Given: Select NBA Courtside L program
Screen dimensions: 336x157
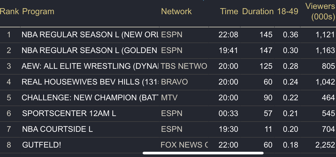Looking at the screenshot, I should (x=57, y=129).
